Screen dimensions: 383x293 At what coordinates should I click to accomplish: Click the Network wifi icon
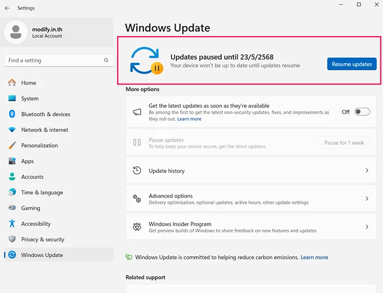pyautogui.click(x=12, y=130)
